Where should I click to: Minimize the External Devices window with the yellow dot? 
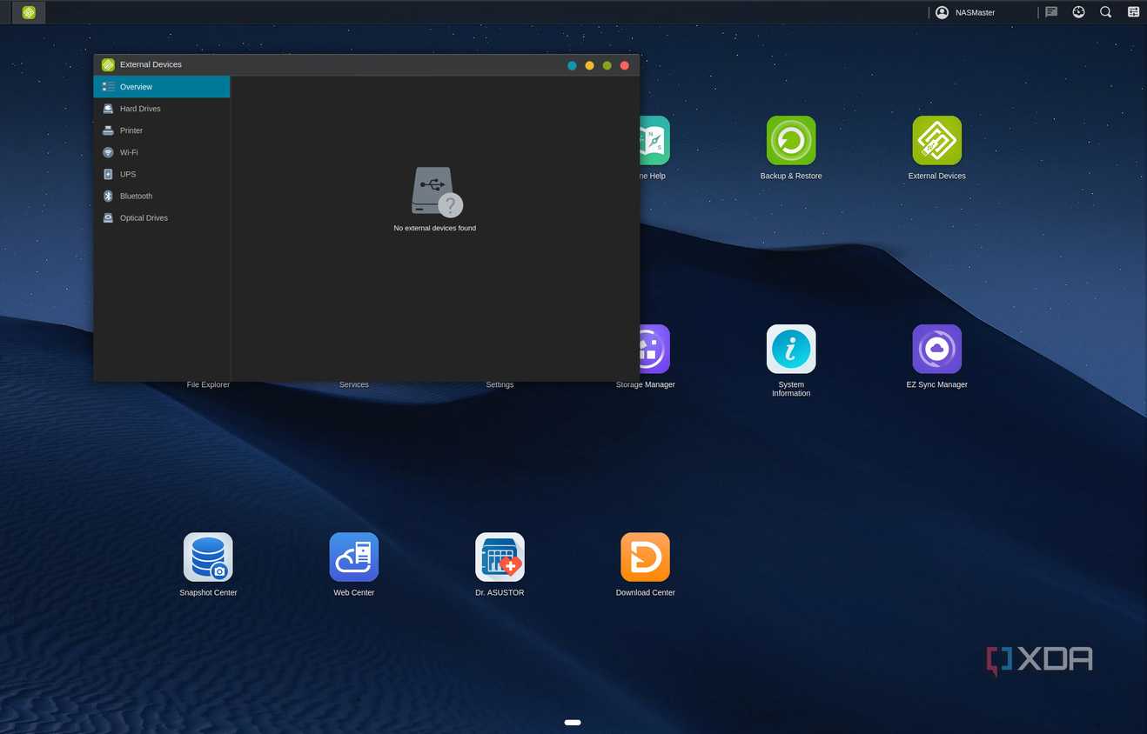tap(589, 65)
